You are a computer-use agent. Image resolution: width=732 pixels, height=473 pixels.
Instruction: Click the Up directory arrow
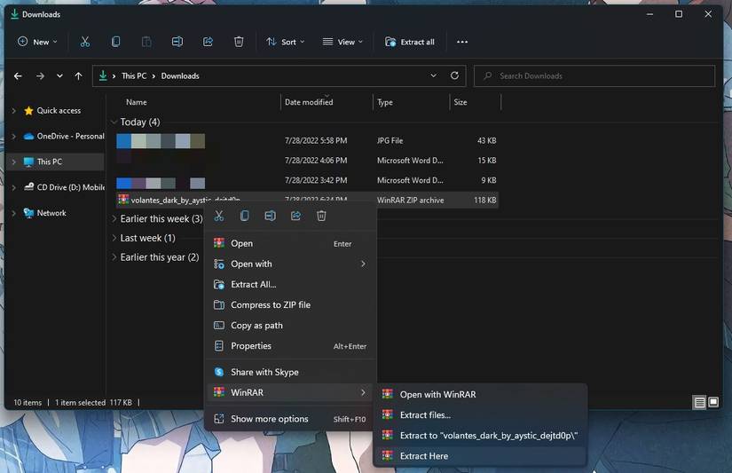[x=78, y=76]
